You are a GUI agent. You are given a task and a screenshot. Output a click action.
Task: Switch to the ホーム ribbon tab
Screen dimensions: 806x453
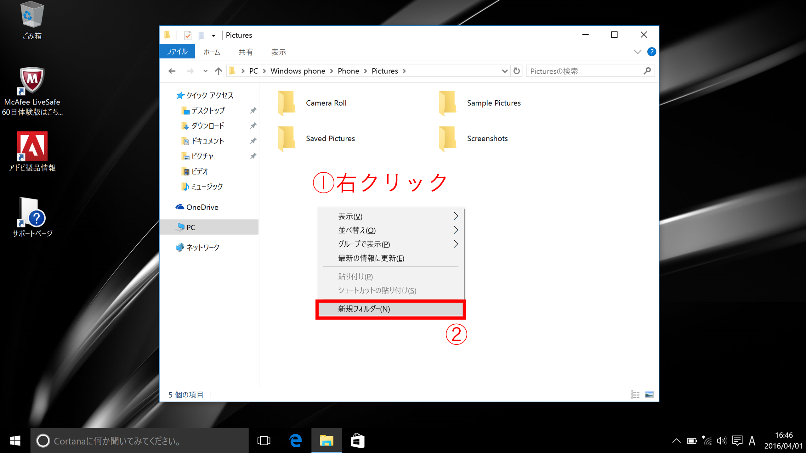212,52
